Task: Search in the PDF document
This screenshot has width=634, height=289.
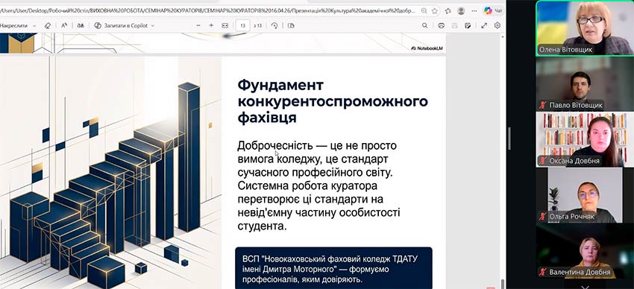Action: tap(424, 25)
